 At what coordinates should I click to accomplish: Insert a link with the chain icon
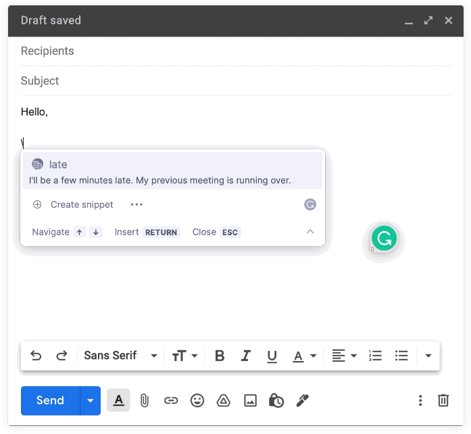tap(171, 400)
